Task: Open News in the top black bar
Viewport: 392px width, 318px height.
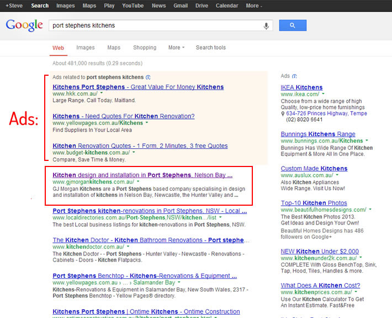Action: pyautogui.click(x=159, y=6)
